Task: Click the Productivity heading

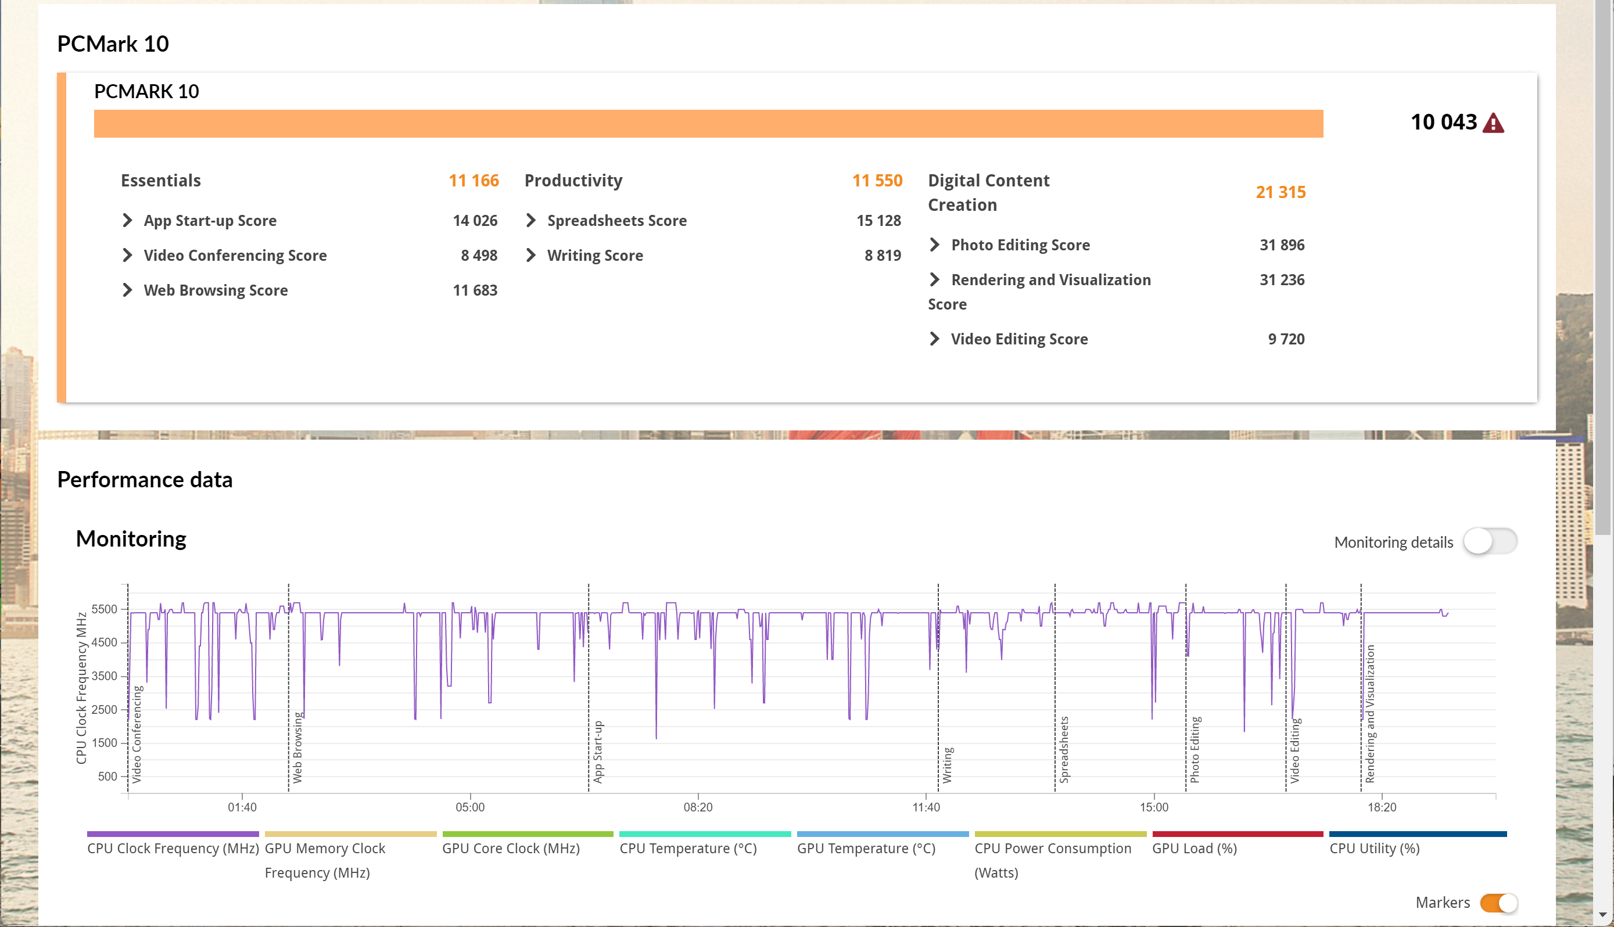Action: tap(573, 181)
